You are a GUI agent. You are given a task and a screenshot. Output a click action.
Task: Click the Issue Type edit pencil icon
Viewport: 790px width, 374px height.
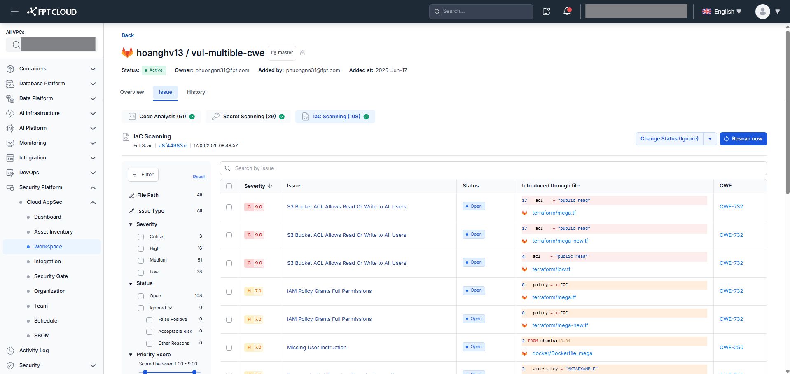pyautogui.click(x=132, y=211)
